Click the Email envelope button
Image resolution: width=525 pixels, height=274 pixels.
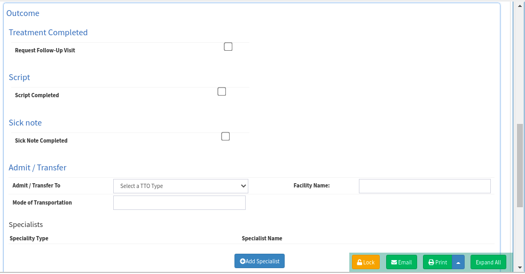[x=401, y=262]
